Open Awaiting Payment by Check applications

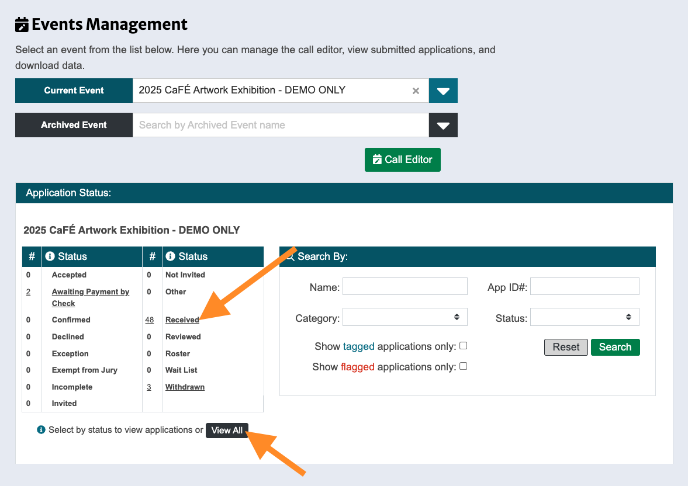point(91,297)
